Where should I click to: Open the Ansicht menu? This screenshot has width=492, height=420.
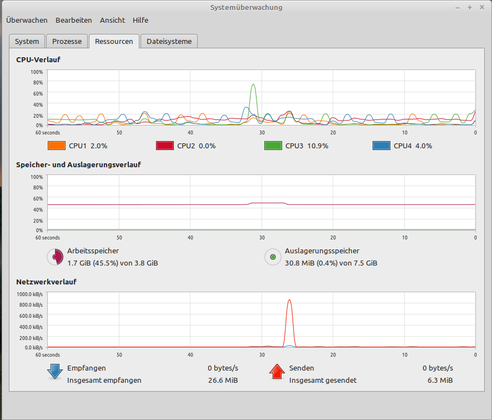coord(112,20)
